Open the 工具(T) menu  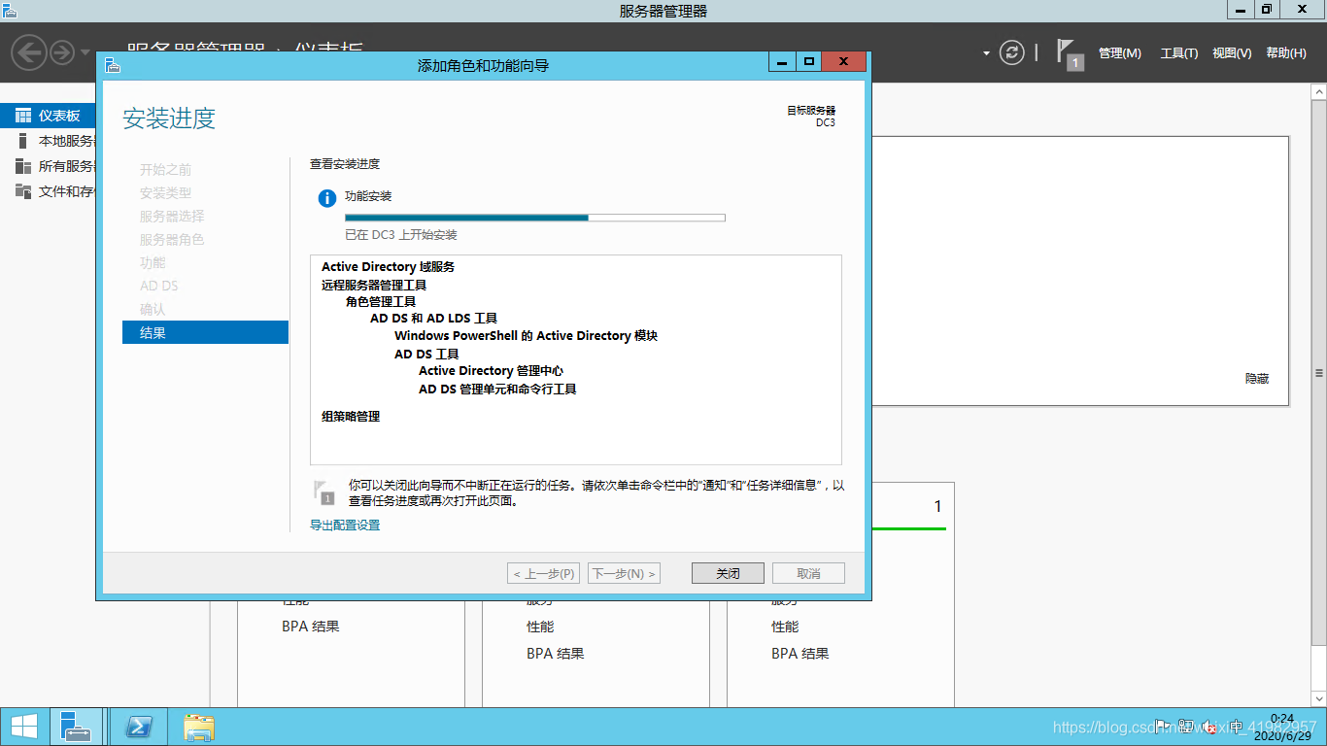[1179, 53]
